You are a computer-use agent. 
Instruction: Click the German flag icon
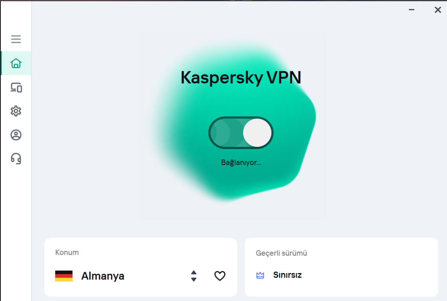pos(64,276)
